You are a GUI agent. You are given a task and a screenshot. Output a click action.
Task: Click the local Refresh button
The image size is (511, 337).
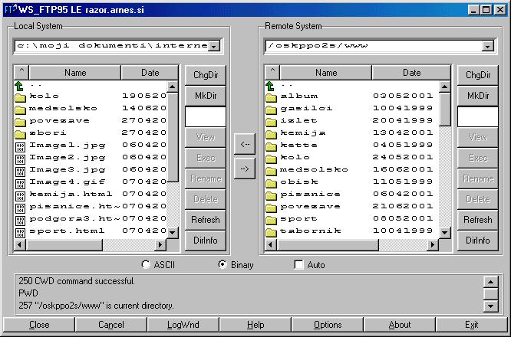pos(205,220)
